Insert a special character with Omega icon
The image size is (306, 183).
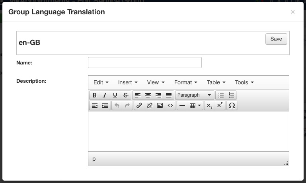coord(232,105)
